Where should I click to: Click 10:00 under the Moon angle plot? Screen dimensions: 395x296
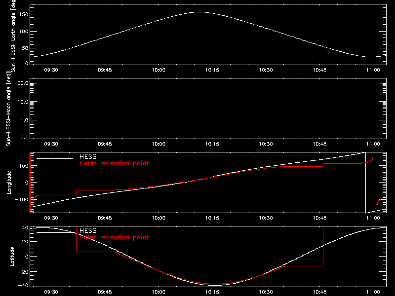coord(158,144)
